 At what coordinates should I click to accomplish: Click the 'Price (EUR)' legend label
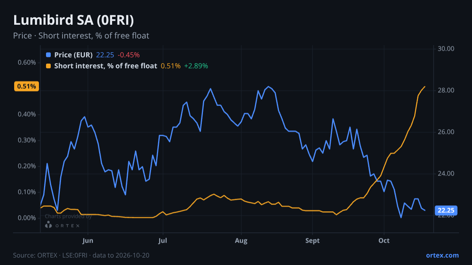pyautogui.click(x=74, y=55)
